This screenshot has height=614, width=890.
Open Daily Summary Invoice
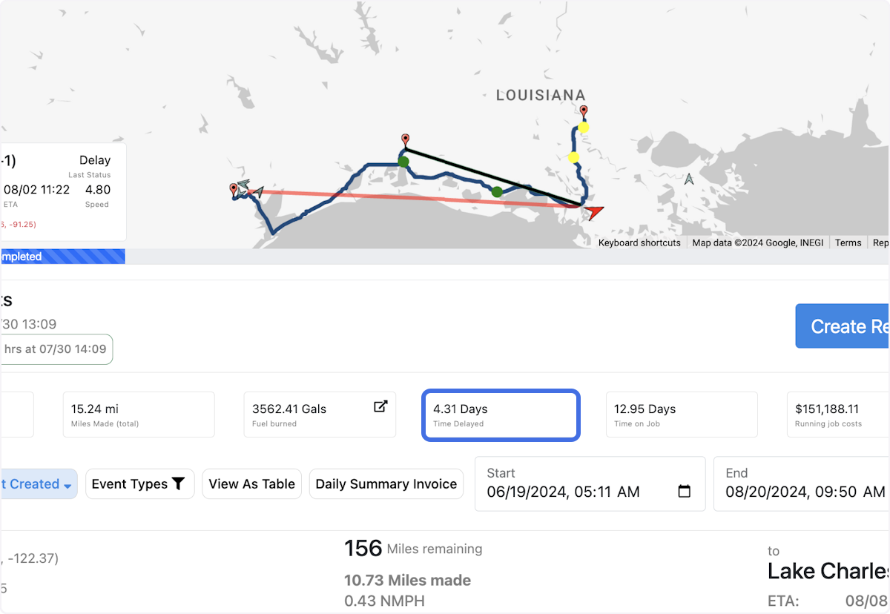[386, 484]
